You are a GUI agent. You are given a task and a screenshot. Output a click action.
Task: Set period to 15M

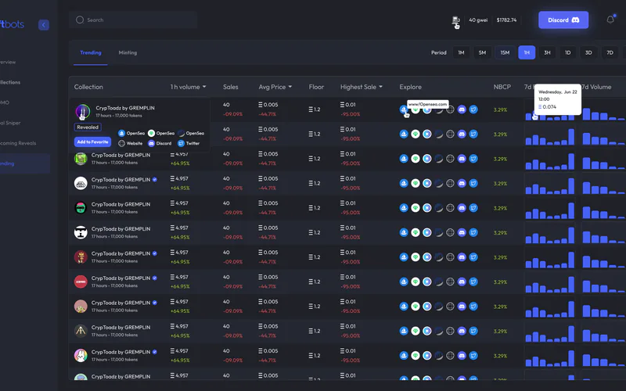click(505, 52)
